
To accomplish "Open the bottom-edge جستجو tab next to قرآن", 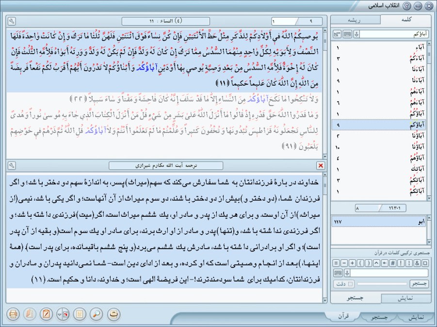I will [x=379, y=317].
